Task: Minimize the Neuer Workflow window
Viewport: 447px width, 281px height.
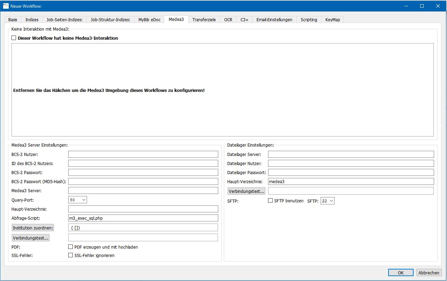Action: pyautogui.click(x=406, y=6)
